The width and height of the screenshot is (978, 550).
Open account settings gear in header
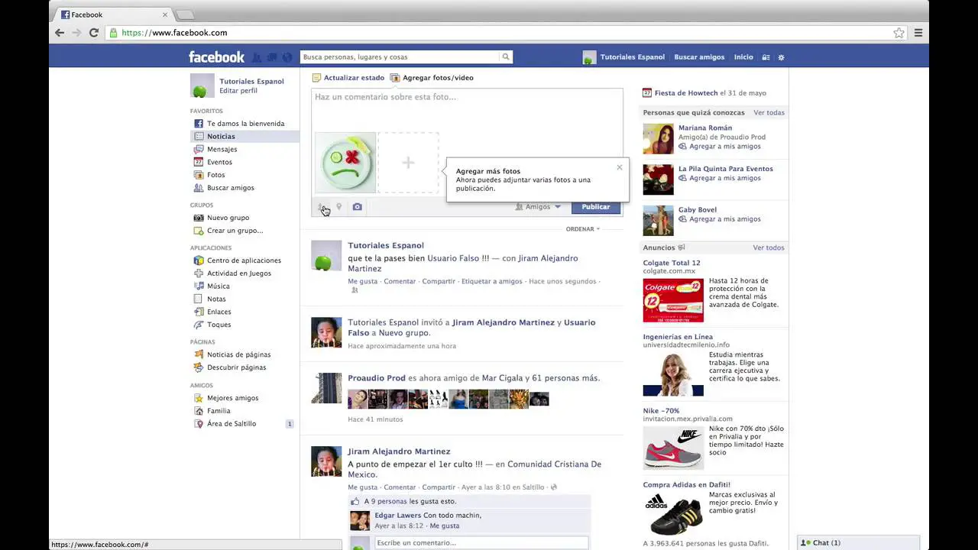781,57
